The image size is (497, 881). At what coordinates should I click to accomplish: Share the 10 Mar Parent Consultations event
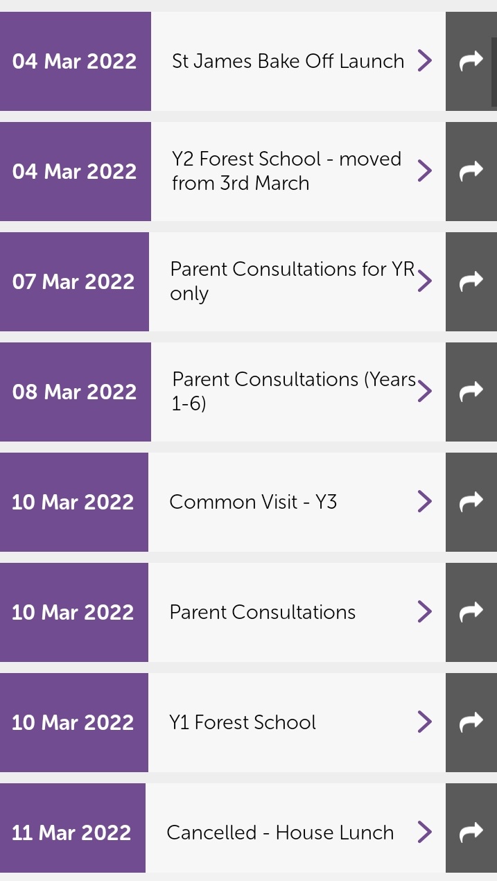pos(471,612)
